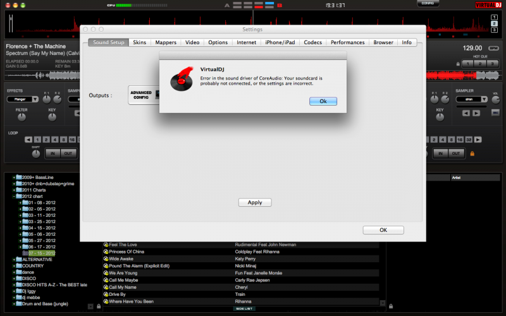Expand the 2011 Charts folder
Screen dimensions: 506x316
click(14, 190)
